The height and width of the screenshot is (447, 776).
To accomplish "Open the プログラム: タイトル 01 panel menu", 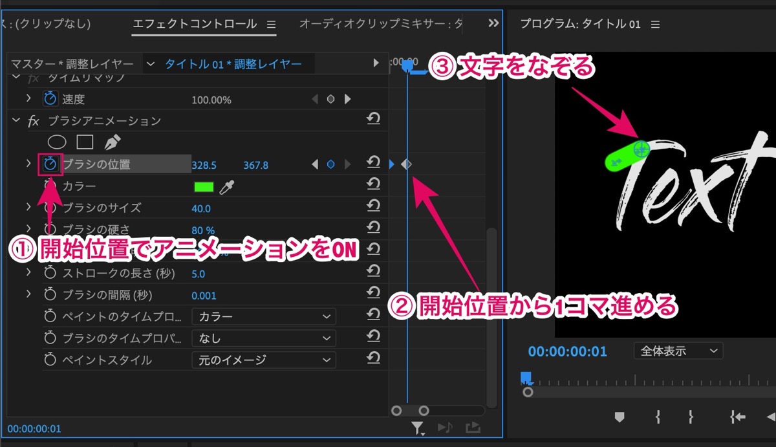I will [655, 25].
